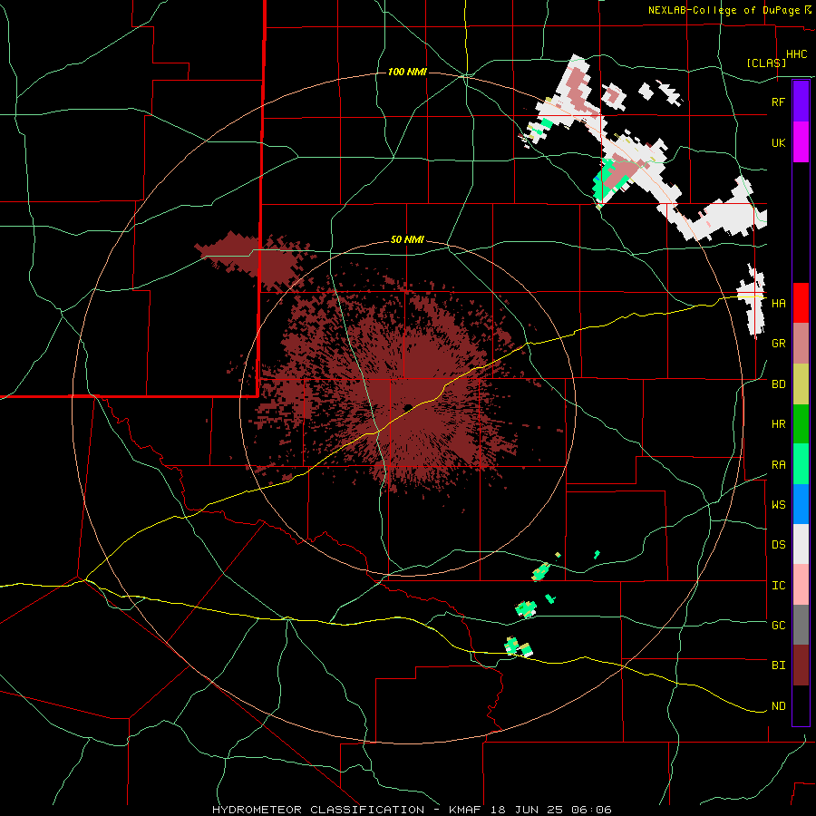
Task: Click the GC legend label
Action: 778,626
